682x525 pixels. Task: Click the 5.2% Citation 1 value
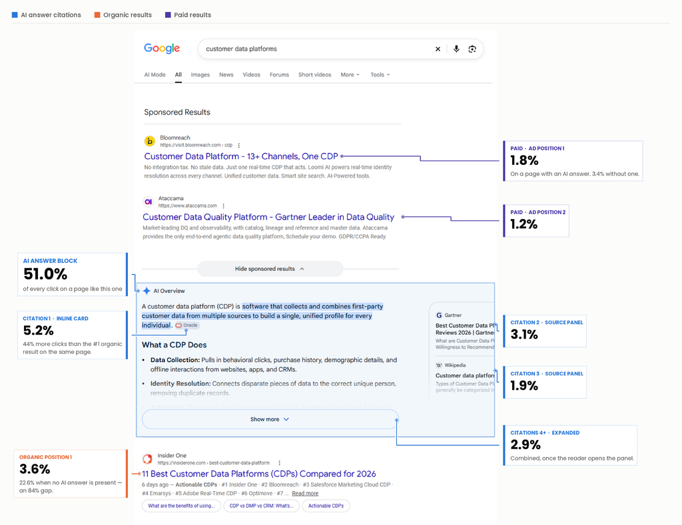coord(38,331)
